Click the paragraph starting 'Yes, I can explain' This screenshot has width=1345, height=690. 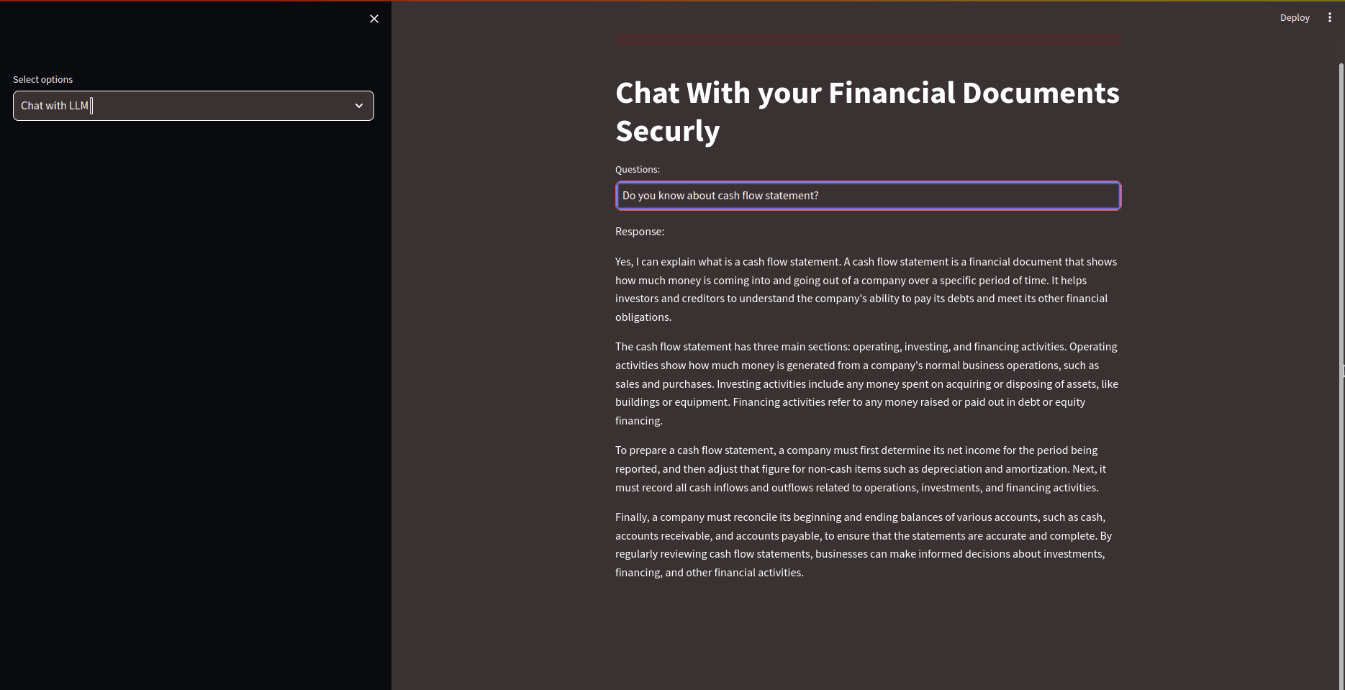tap(866, 289)
